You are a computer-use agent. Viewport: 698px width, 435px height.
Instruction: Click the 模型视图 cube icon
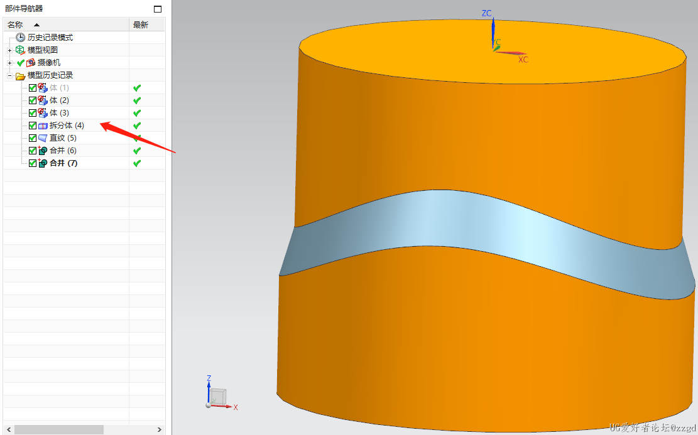click(x=21, y=50)
